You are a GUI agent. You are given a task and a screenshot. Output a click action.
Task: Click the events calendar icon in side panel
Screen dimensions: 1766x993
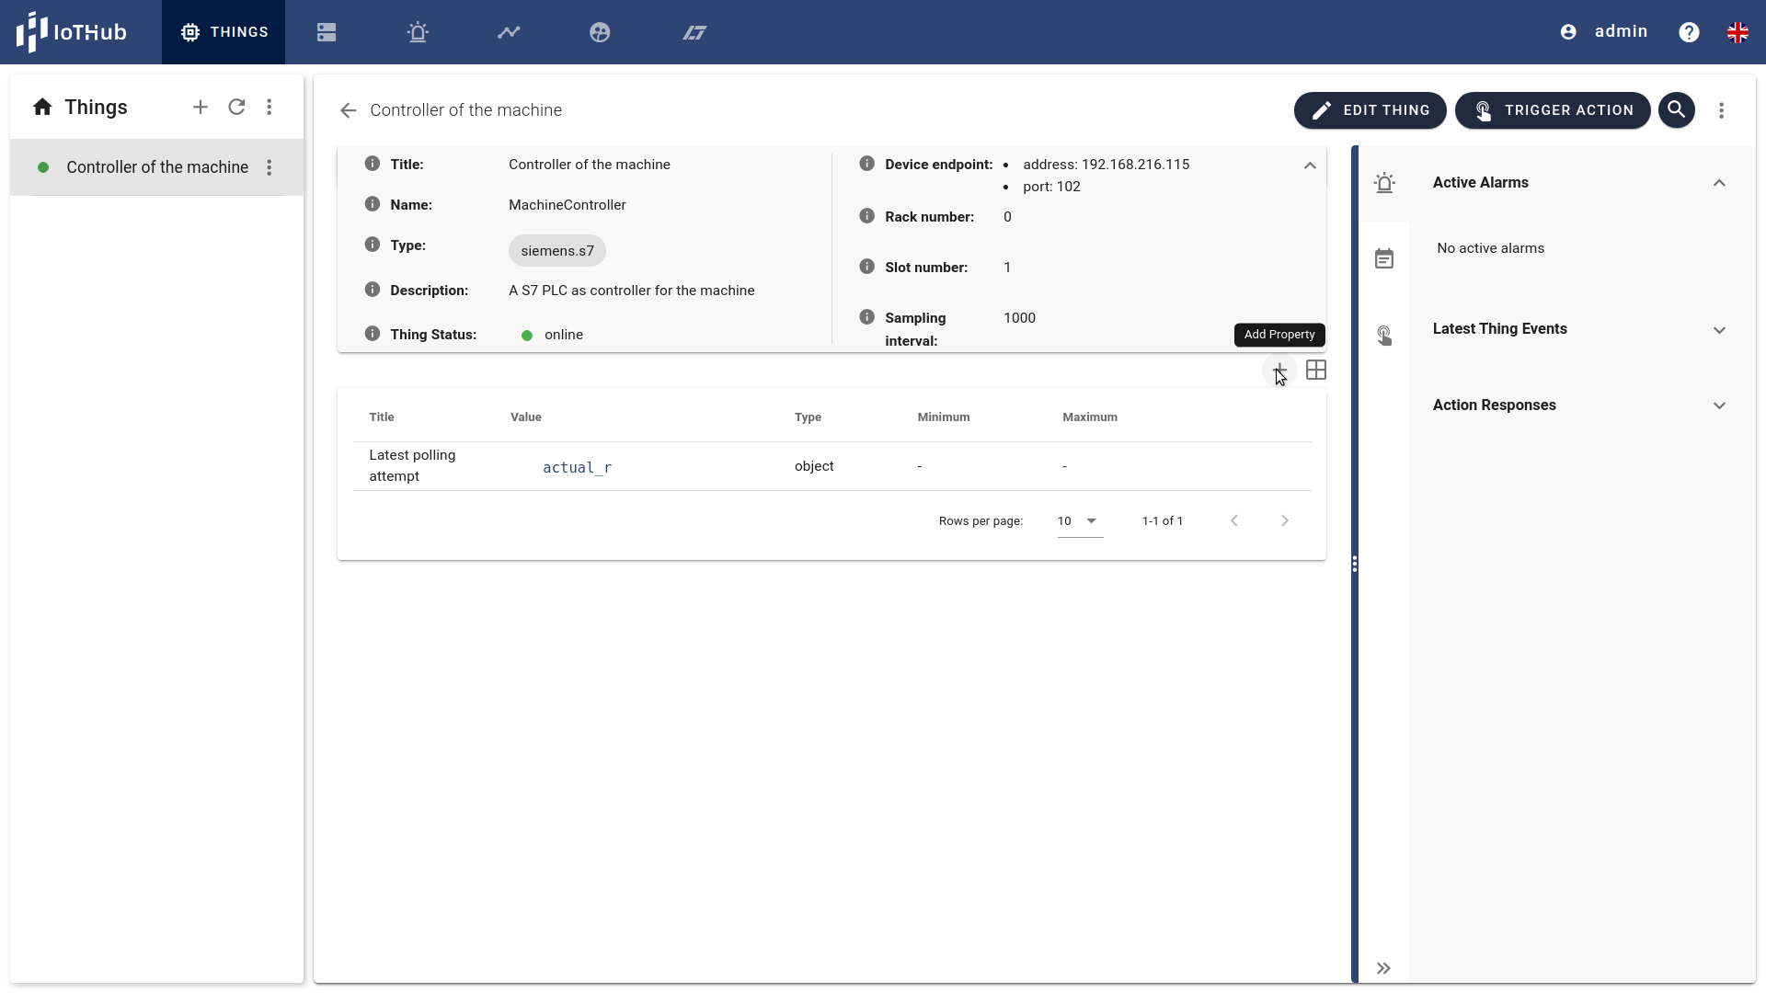(x=1384, y=259)
